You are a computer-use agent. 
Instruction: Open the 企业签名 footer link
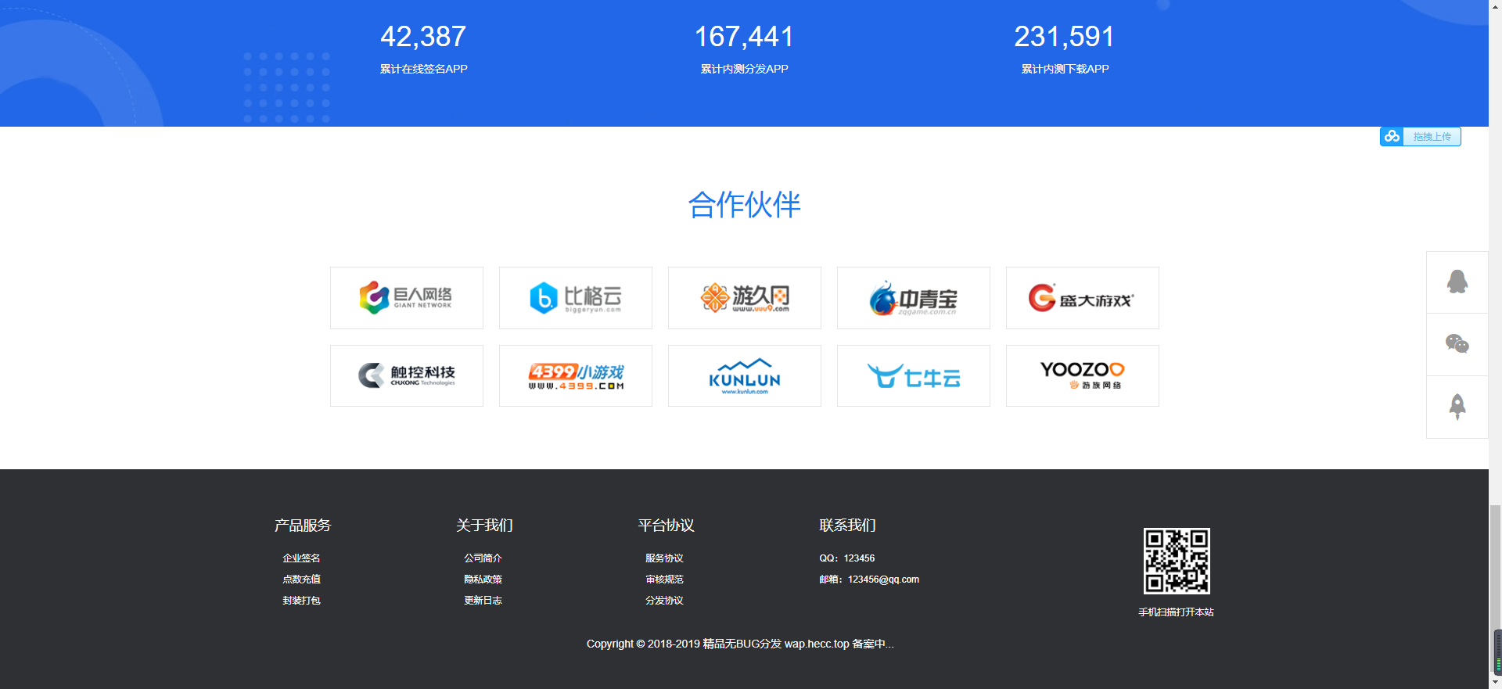(x=301, y=558)
